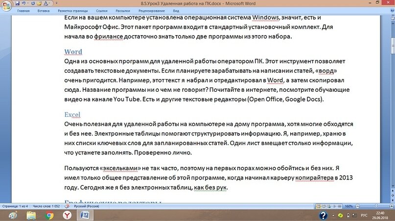Click the zoom in plus button
Image resolution: width=395 pixels, height=221 pixels.
[392, 206]
